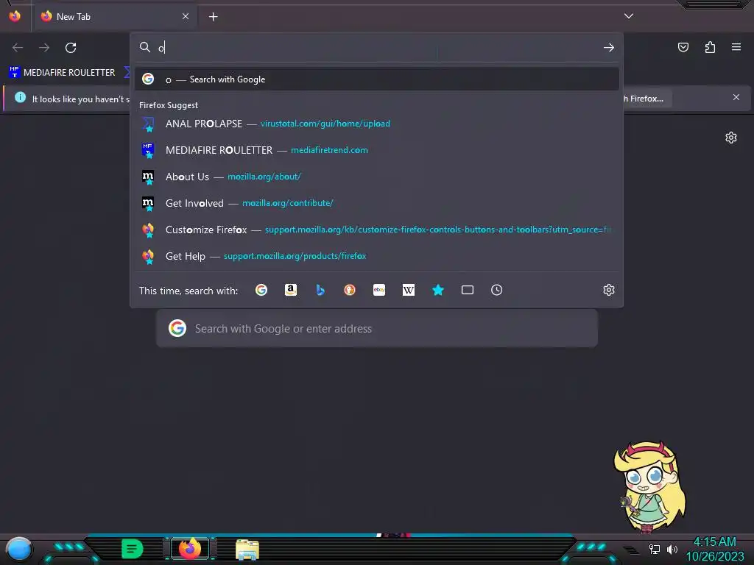Open MEDIAFIRE ROULETTER bookmark in toolbar
The width and height of the screenshot is (754, 565).
(62, 73)
